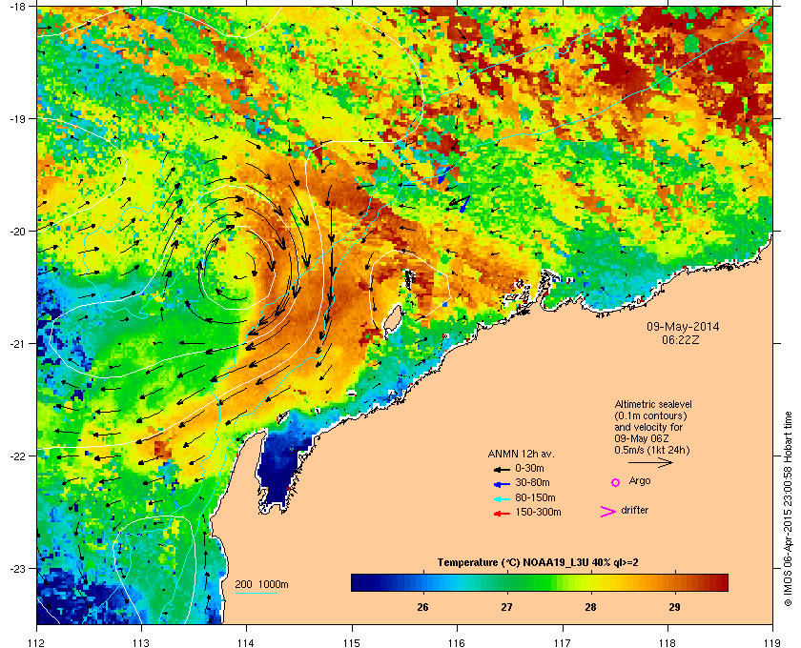Image resolution: width=801 pixels, height=648 pixels.
Task: Click longitude axis label 116
Action: click(457, 642)
